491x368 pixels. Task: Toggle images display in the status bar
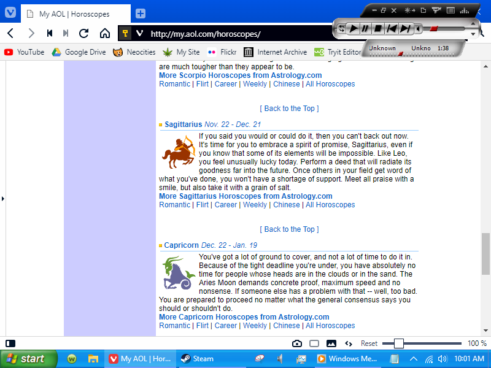(331, 343)
